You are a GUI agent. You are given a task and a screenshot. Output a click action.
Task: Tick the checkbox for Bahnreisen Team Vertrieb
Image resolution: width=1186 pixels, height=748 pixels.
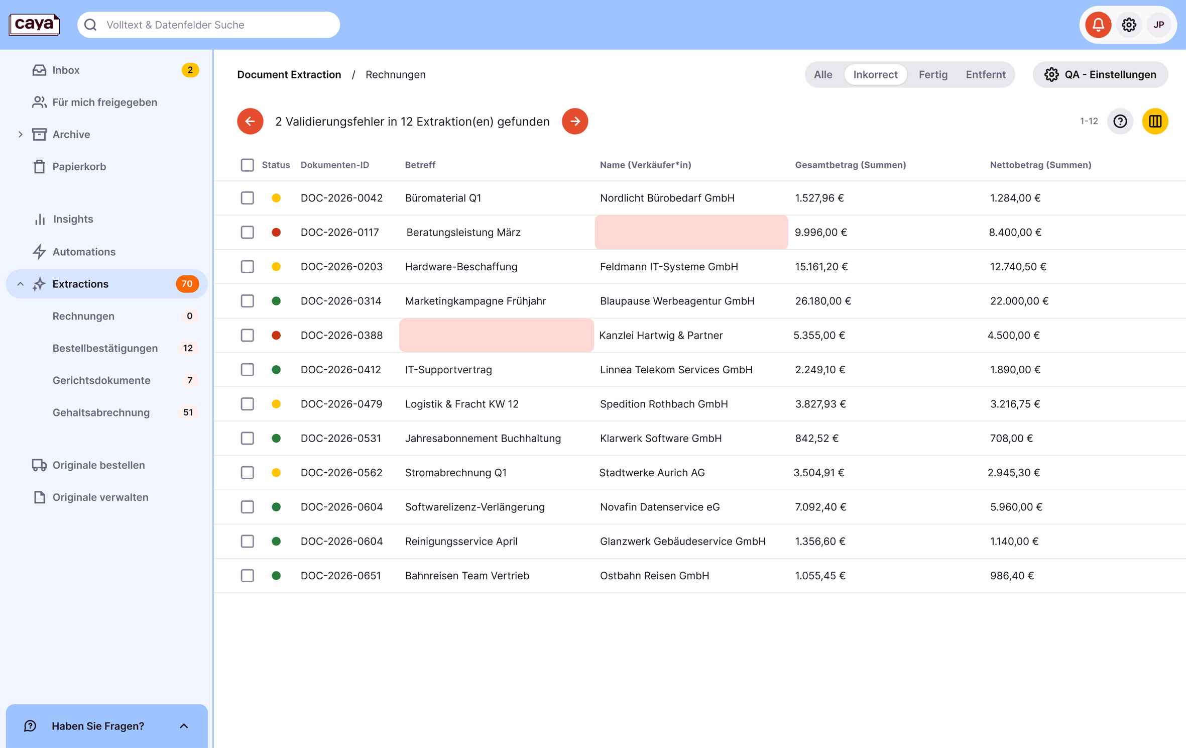tap(247, 576)
